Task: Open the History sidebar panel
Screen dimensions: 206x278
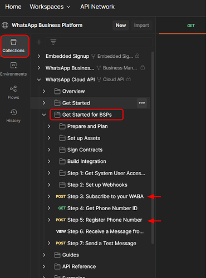Action: pos(13,116)
